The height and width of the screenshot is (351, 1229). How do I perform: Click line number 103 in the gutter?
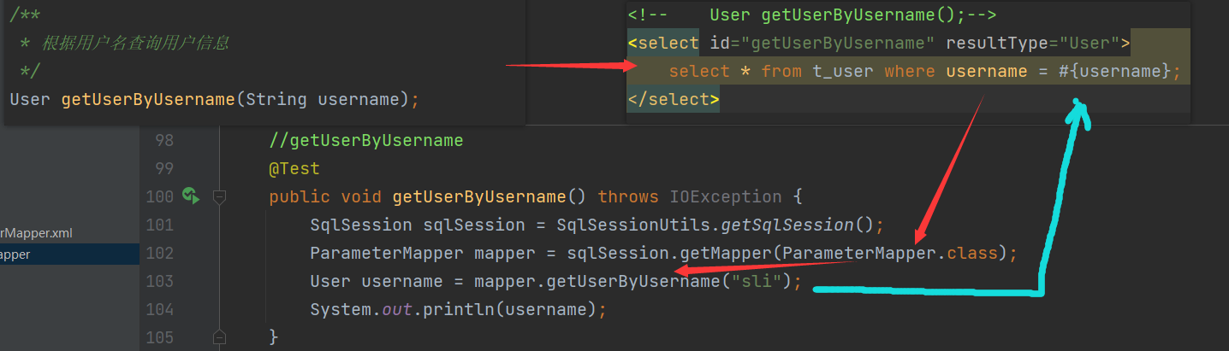click(160, 281)
